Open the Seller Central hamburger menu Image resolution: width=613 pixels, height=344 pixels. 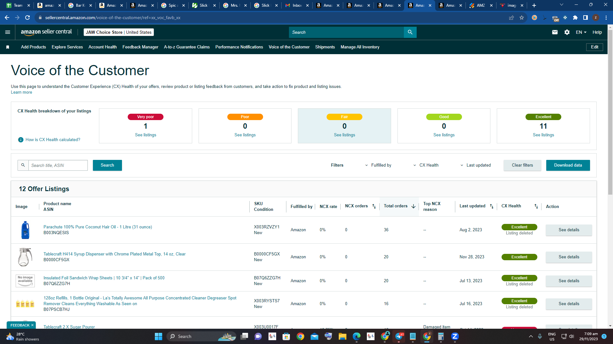pyautogui.click(x=8, y=32)
